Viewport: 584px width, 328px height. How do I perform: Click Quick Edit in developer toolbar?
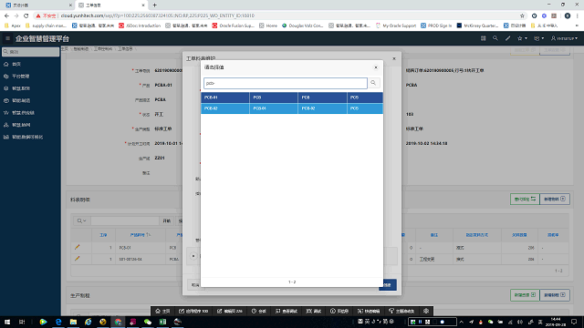[x=369, y=311]
